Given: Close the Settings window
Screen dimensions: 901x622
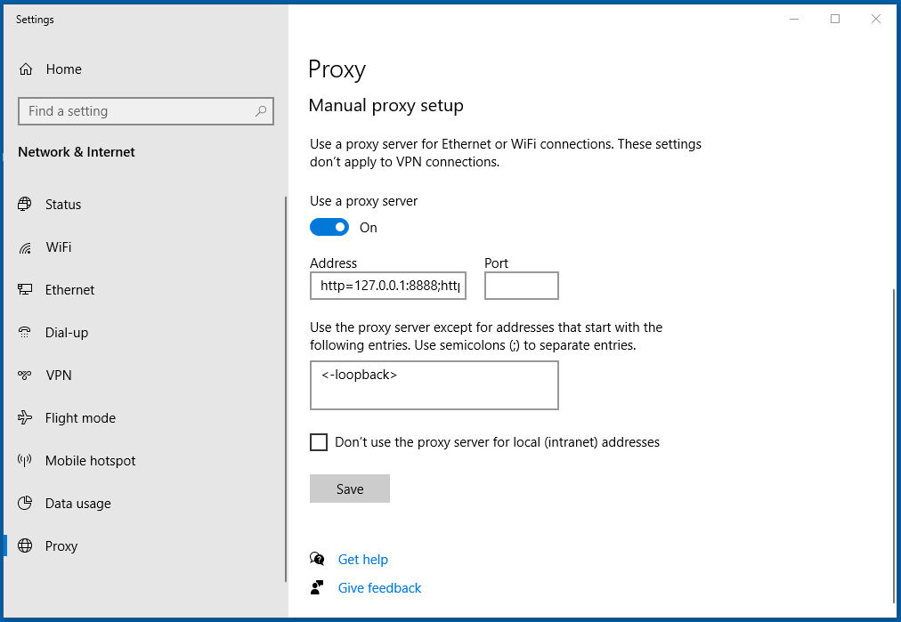Looking at the screenshot, I should (876, 19).
